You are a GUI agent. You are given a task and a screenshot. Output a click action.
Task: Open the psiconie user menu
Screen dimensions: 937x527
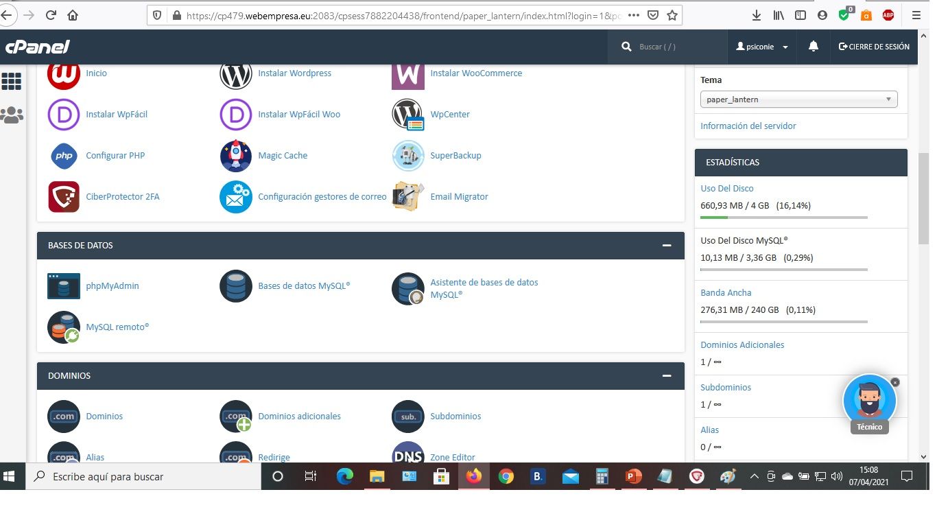coord(762,47)
